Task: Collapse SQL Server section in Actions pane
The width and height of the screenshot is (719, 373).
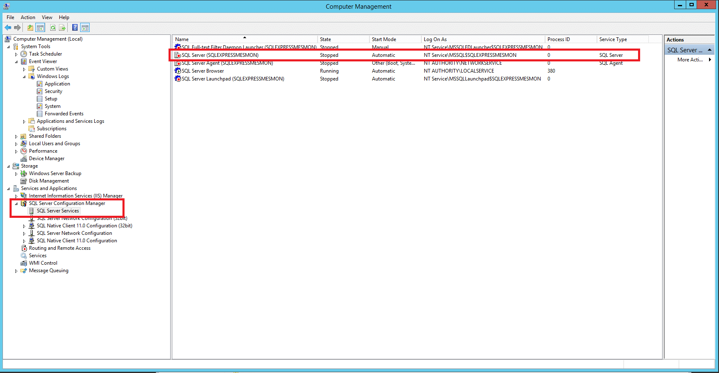Action: 709,50
